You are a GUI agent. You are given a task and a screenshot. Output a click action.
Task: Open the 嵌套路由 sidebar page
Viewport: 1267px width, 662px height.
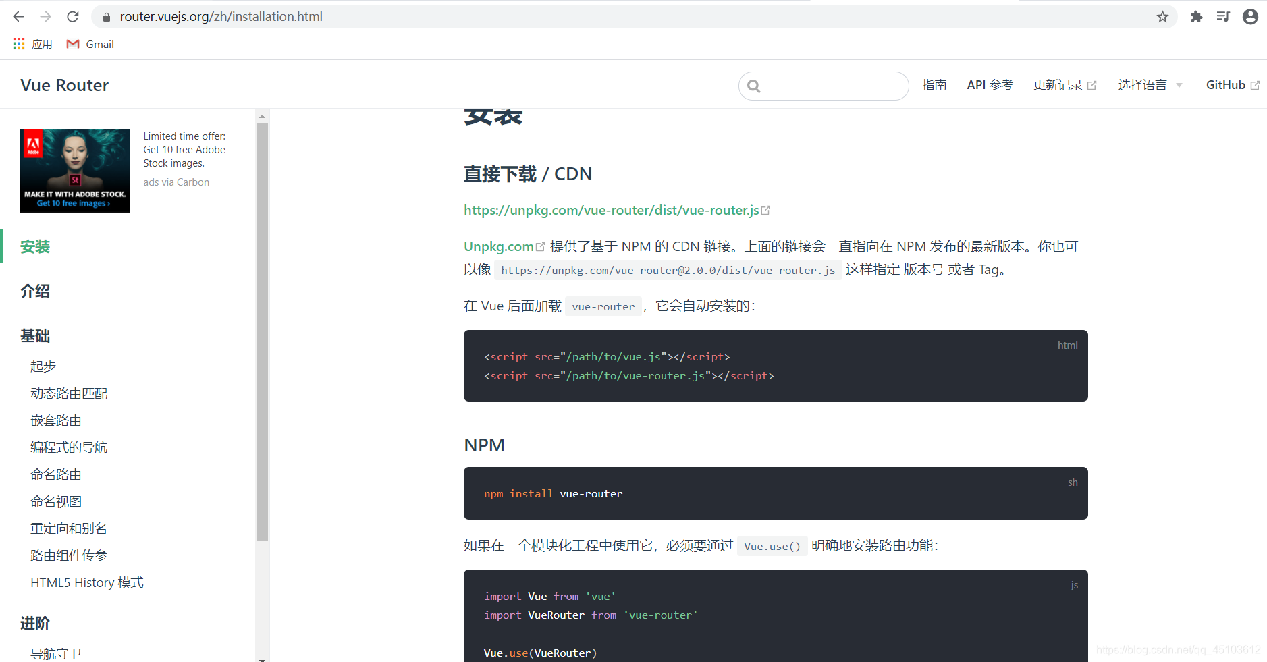click(56, 420)
